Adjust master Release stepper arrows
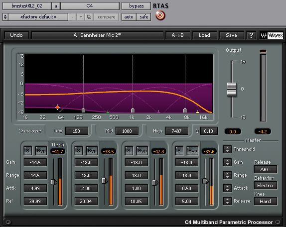Viewport: 286px width, 227px height. pyautogui.click(x=227, y=201)
